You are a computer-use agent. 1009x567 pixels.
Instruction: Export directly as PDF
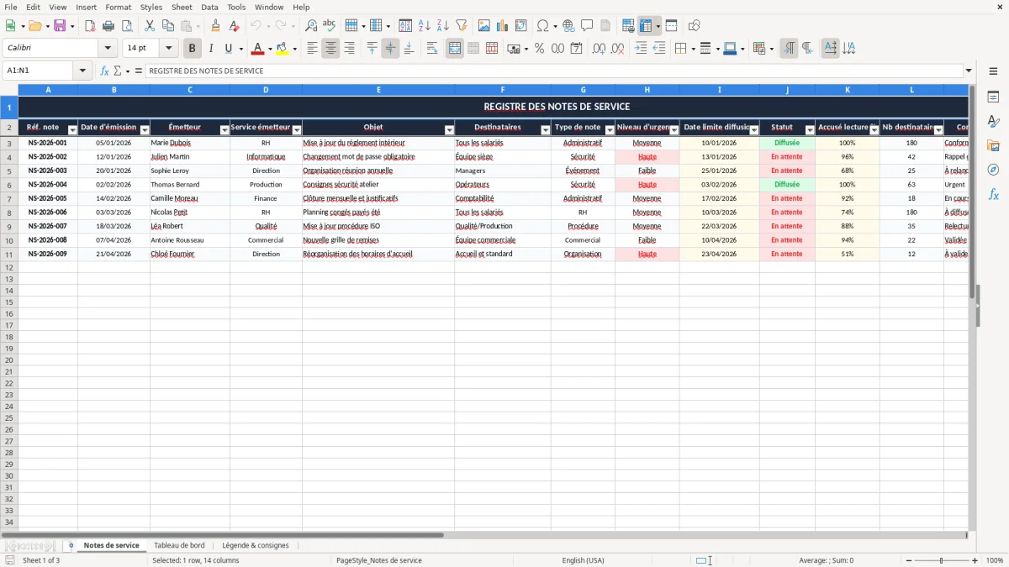pos(90,26)
